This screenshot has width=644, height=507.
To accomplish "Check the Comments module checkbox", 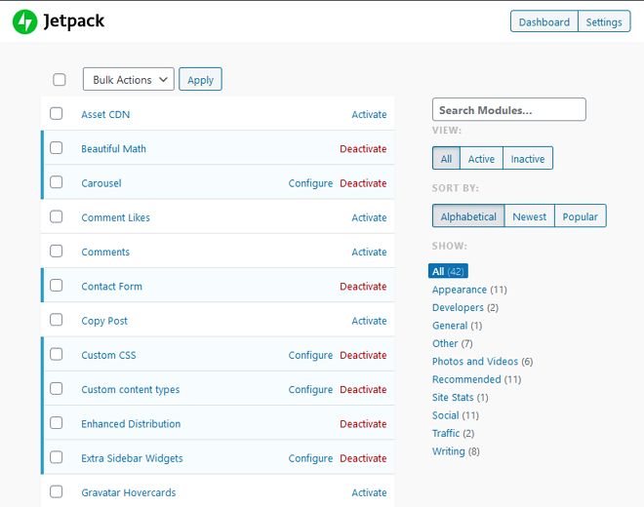I will pyautogui.click(x=57, y=252).
